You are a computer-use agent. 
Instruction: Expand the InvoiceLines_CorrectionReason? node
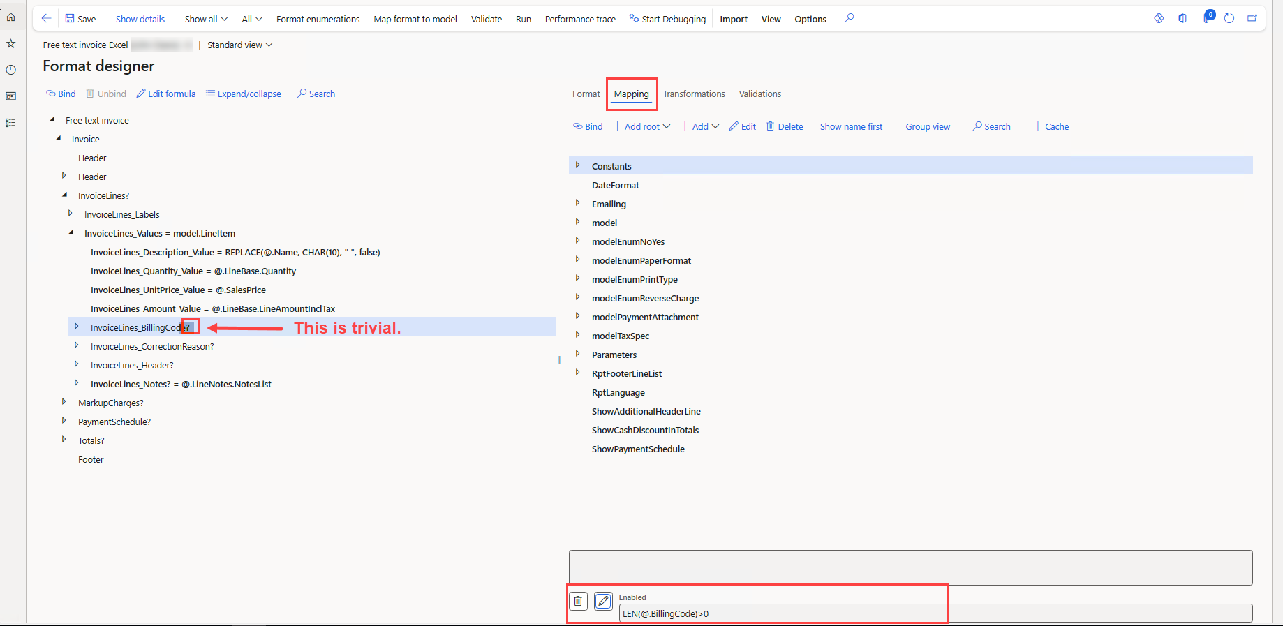click(x=76, y=345)
